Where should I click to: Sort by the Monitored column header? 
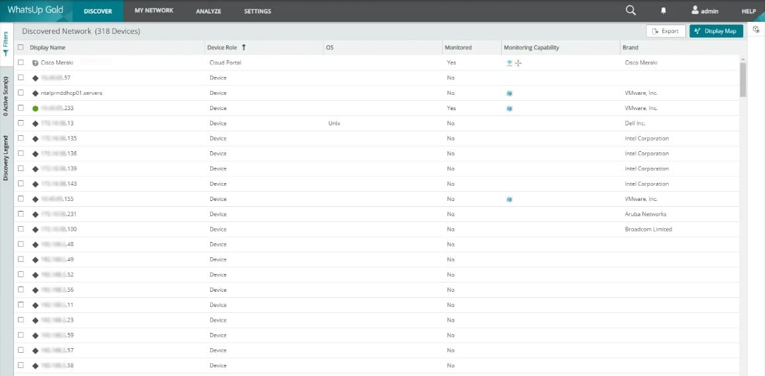click(x=458, y=47)
